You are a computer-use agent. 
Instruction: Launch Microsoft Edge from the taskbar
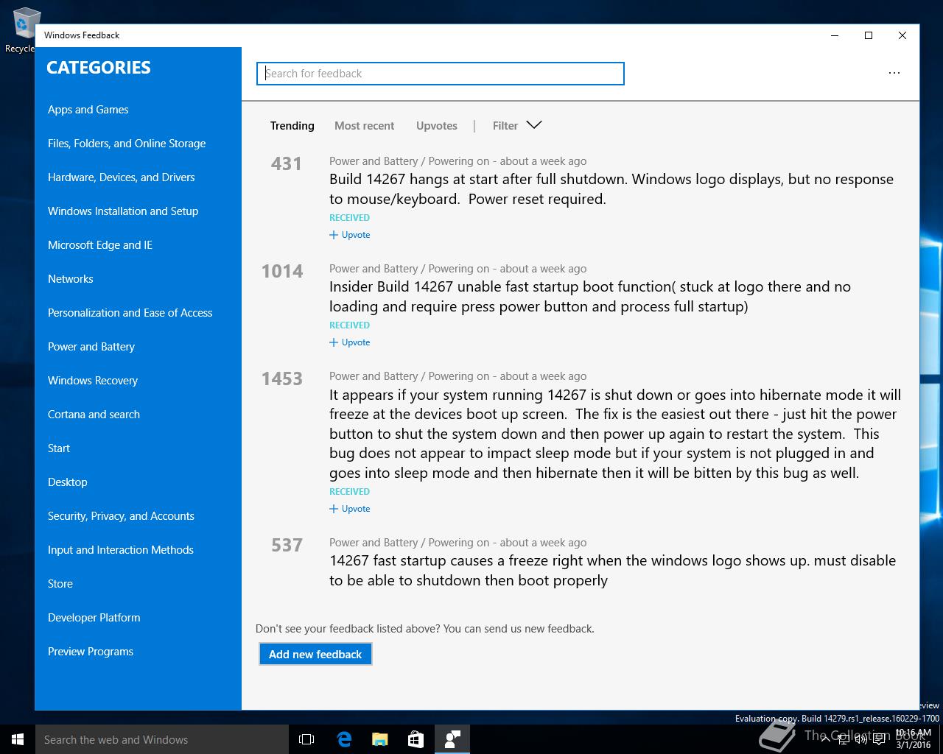tap(344, 739)
